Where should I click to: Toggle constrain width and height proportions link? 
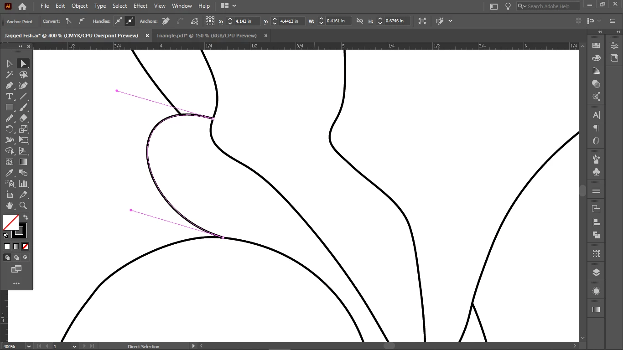360,21
